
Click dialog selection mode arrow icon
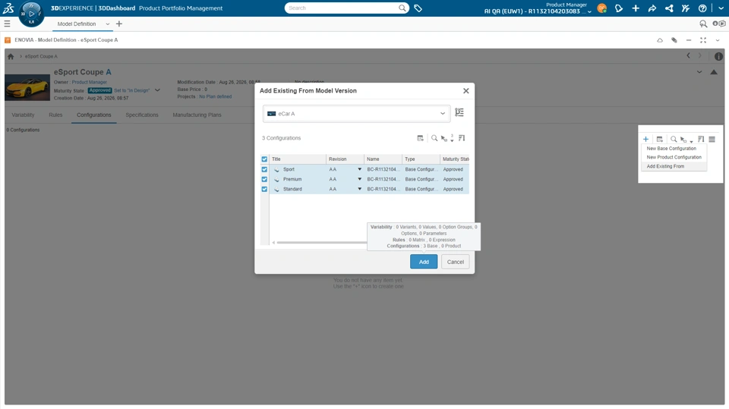click(x=444, y=139)
